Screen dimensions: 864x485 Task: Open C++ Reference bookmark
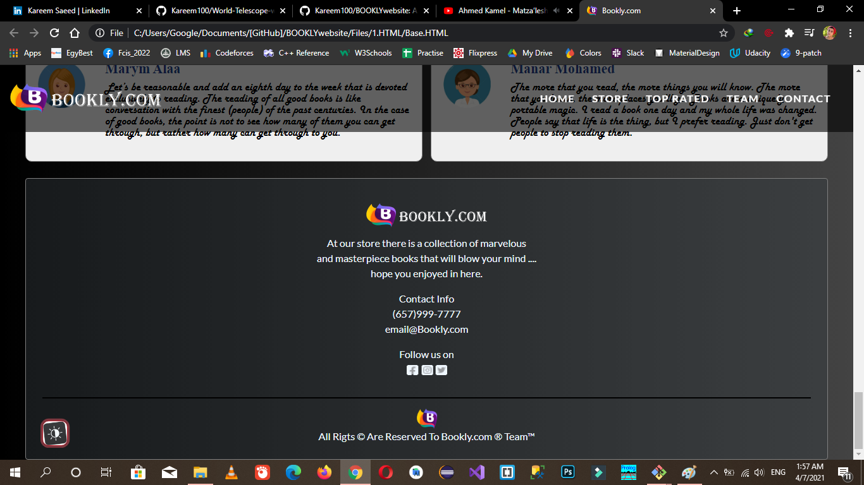pos(297,53)
